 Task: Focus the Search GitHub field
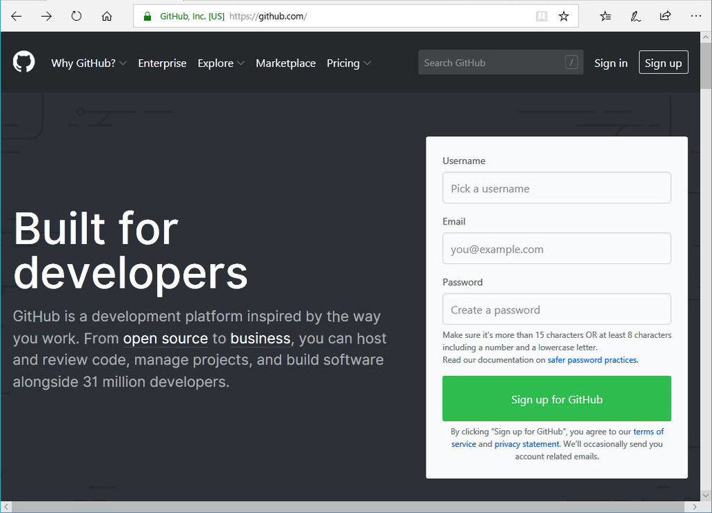pos(501,62)
